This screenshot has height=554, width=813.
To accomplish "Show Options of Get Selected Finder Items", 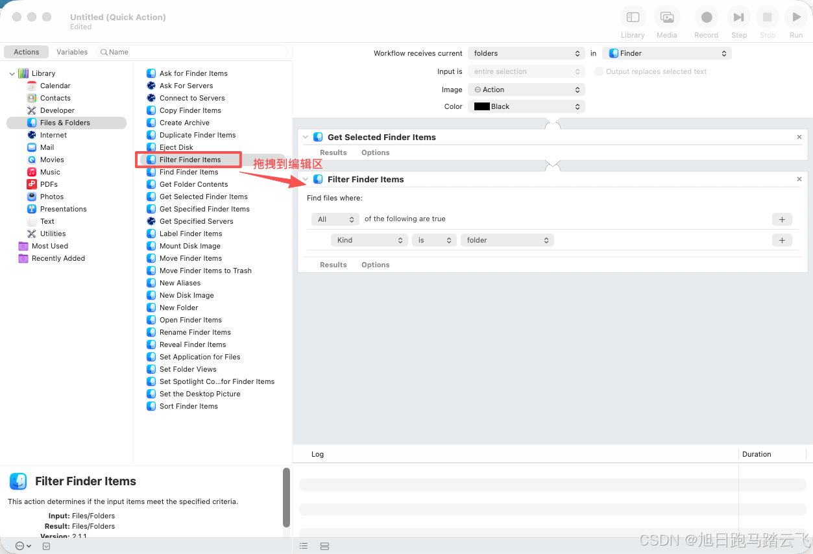I will 376,152.
